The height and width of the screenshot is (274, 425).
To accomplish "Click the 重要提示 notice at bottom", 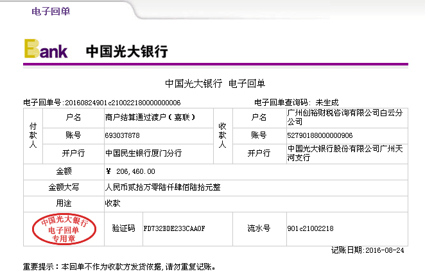I will click(x=119, y=266).
